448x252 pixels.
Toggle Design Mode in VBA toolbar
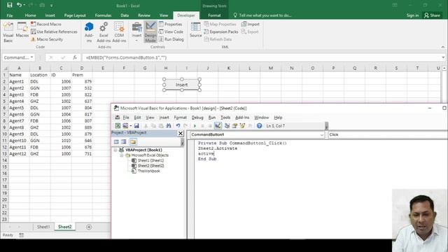218,126
